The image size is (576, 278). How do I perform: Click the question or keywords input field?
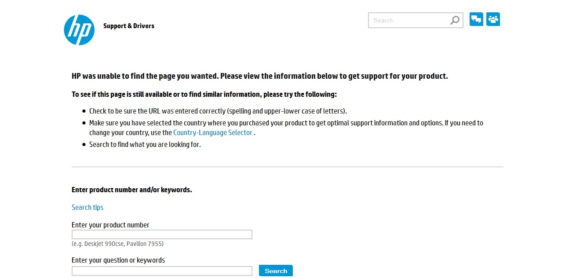coord(162,271)
